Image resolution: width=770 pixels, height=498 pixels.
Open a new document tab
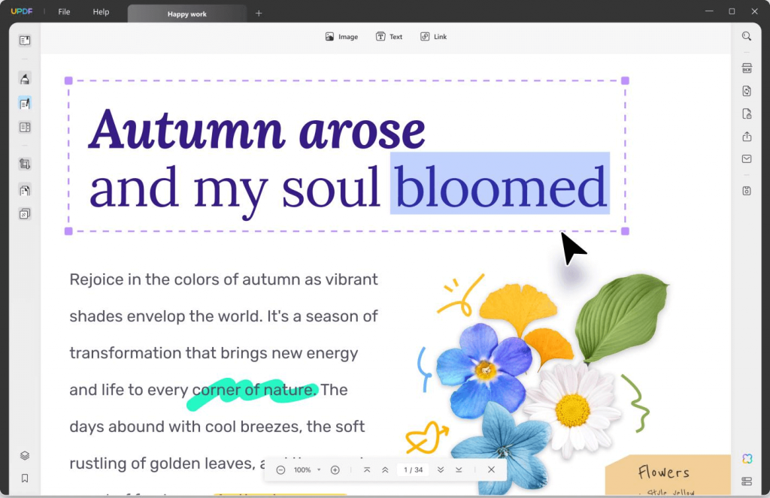(259, 12)
